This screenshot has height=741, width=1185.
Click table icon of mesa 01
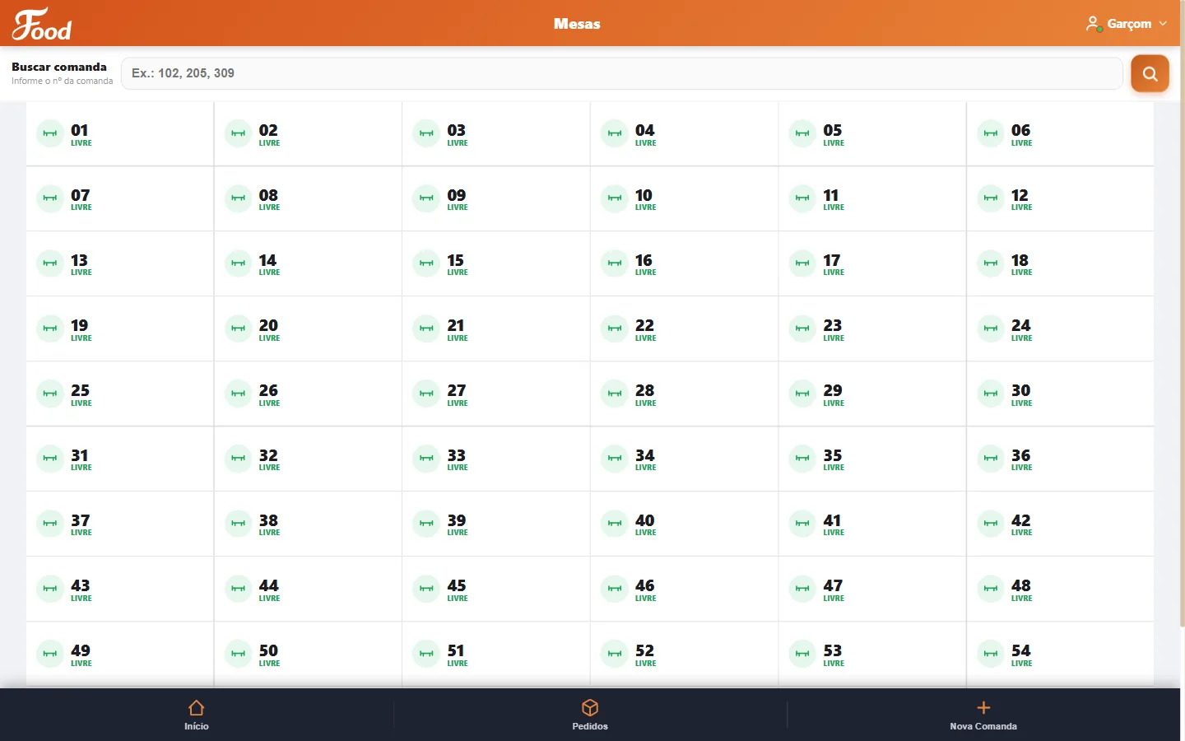coord(50,133)
